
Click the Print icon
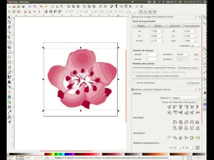23,6
